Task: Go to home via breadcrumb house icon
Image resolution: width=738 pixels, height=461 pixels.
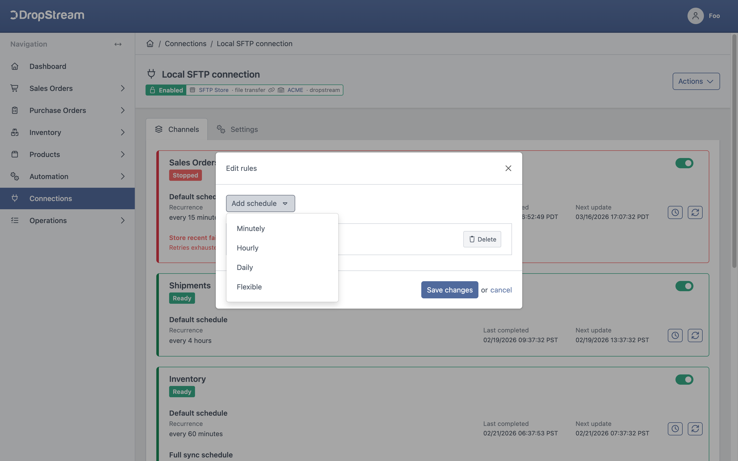Action: 150,44
